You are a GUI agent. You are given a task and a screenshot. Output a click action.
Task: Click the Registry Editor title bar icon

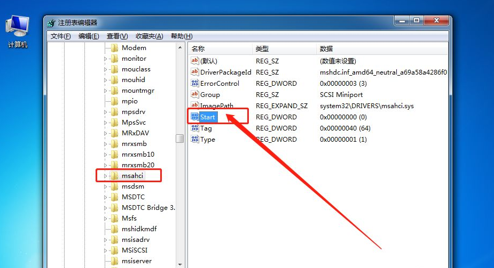(51, 23)
